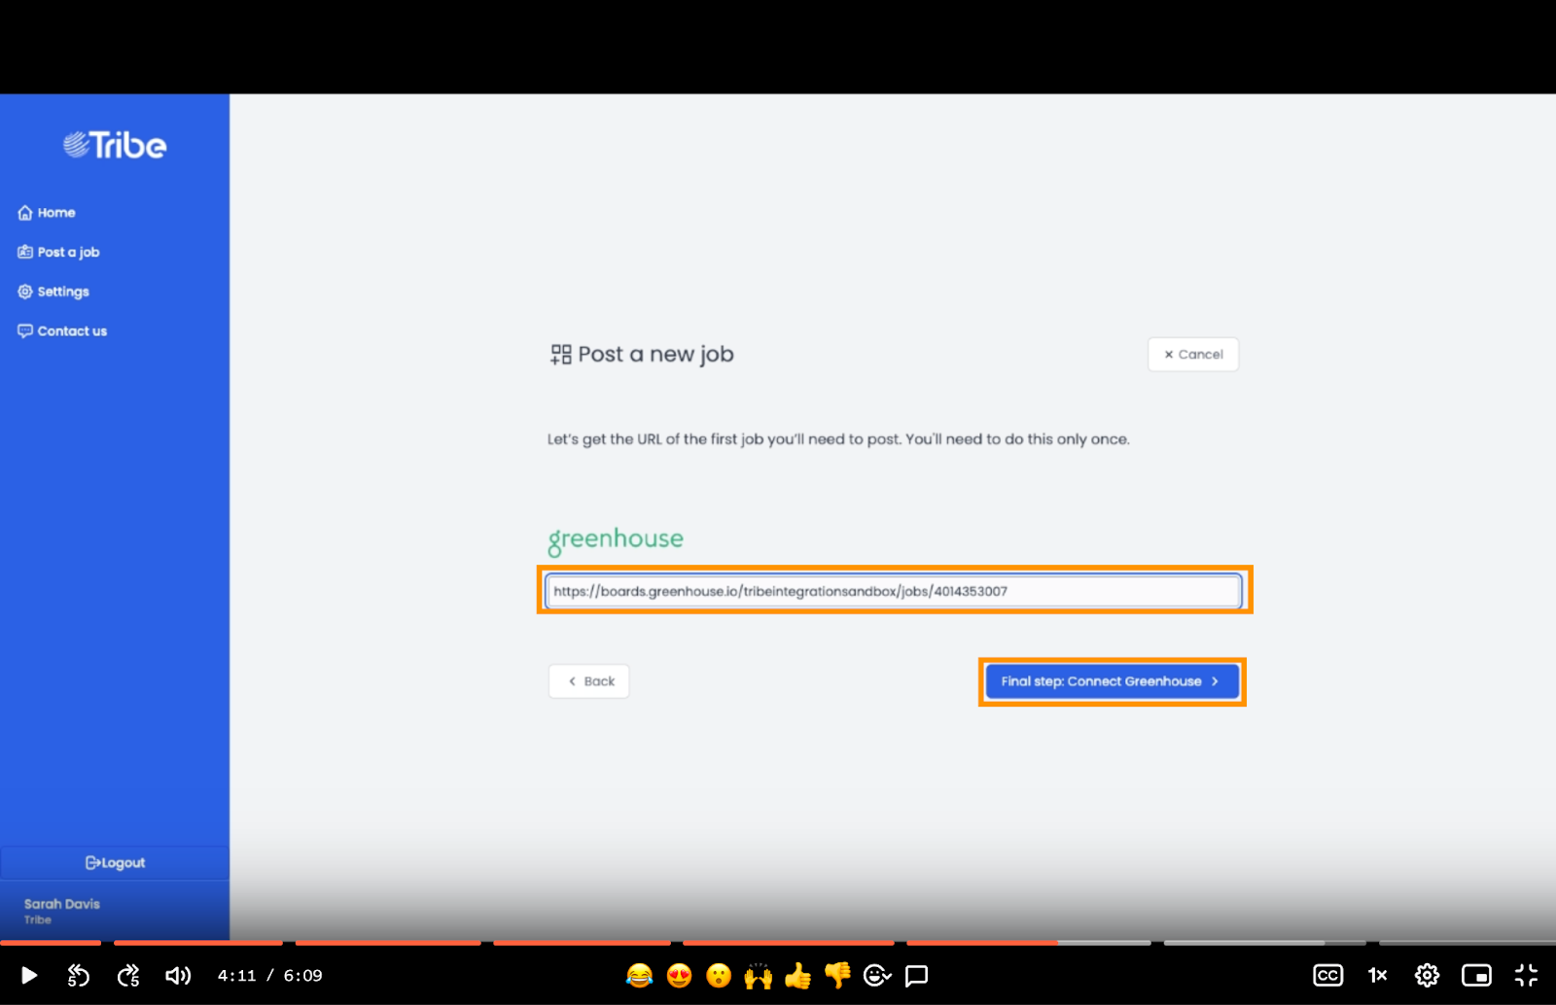1556x1005 pixels.
Task: Click the Sarah Davis user profile
Action: (62, 911)
